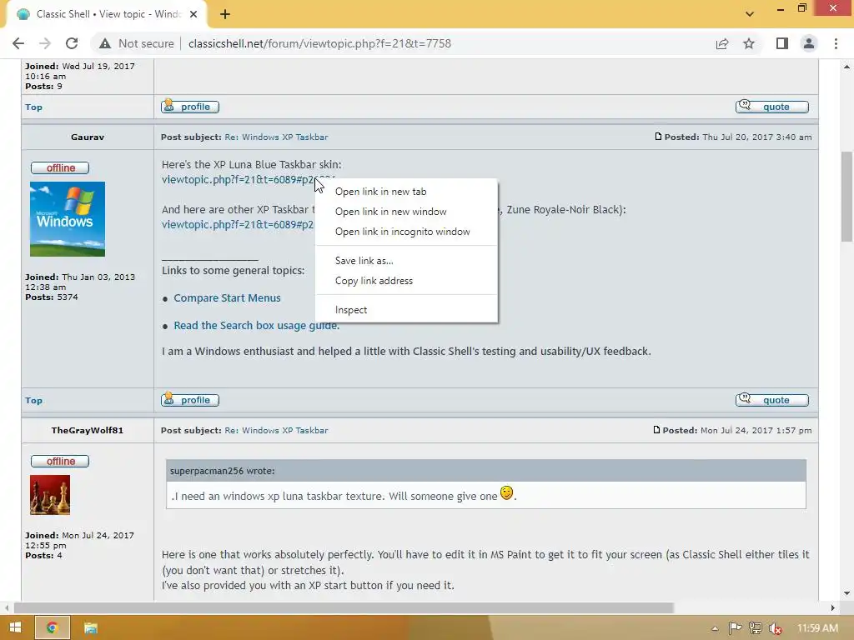Reload the current page
The height and width of the screenshot is (640, 854).
pyautogui.click(x=72, y=43)
